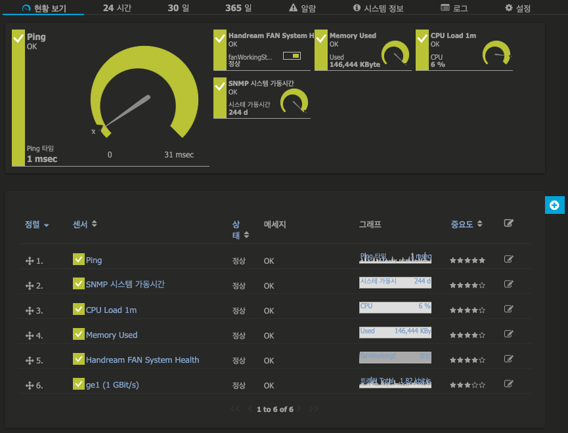Edit the Handream FAN System Health row
Image resolution: width=568 pixels, height=433 pixels.
(509, 359)
